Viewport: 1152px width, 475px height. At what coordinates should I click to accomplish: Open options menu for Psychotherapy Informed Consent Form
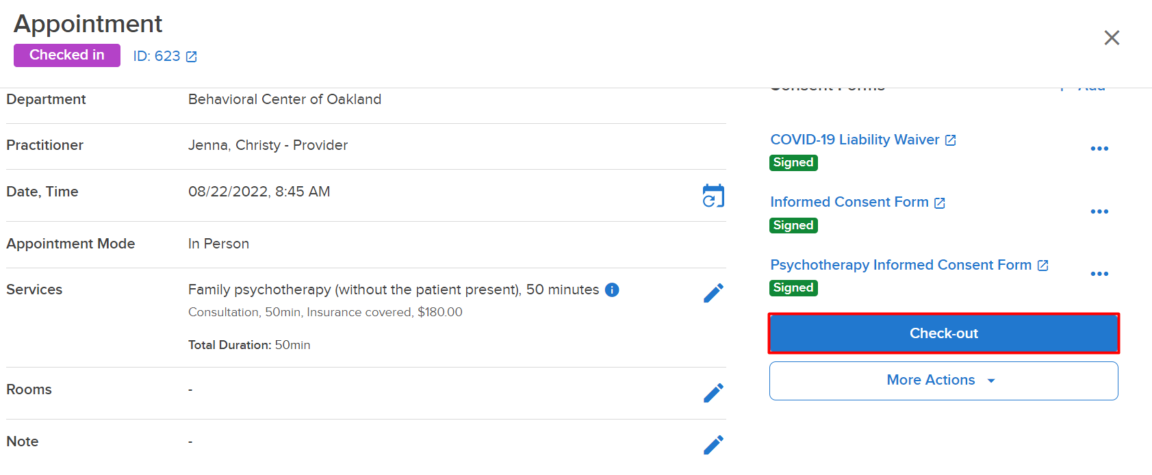pyautogui.click(x=1099, y=274)
